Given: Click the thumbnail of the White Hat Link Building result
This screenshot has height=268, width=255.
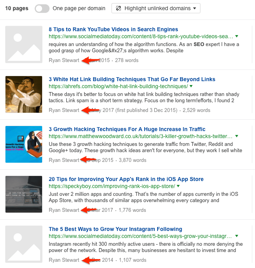Looking at the screenshot, I should pos(24,94).
